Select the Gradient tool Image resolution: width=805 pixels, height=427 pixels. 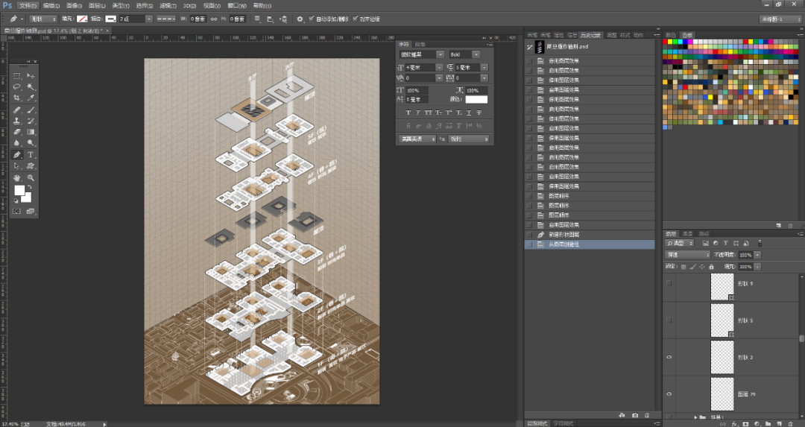[31, 133]
